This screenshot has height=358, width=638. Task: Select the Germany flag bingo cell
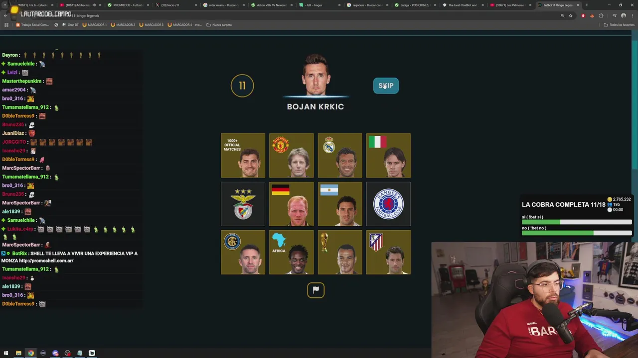click(292, 204)
